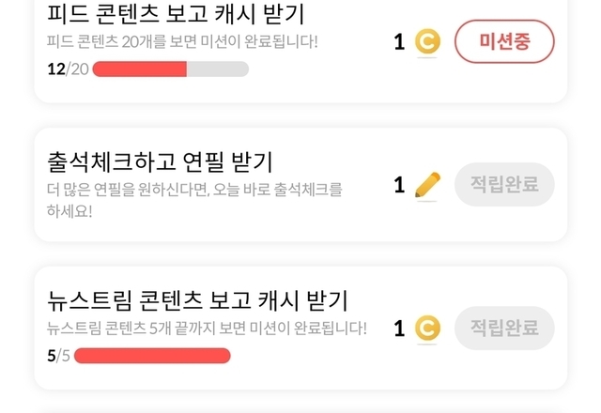Open the 출석체크하고 연필 받기 title

(x=160, y=161)
